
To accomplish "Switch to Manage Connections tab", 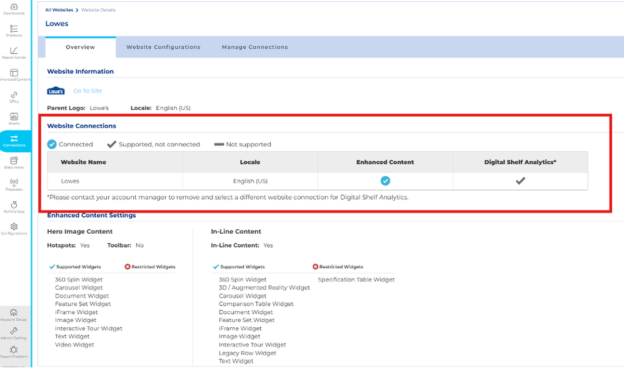I will point(254,47).
